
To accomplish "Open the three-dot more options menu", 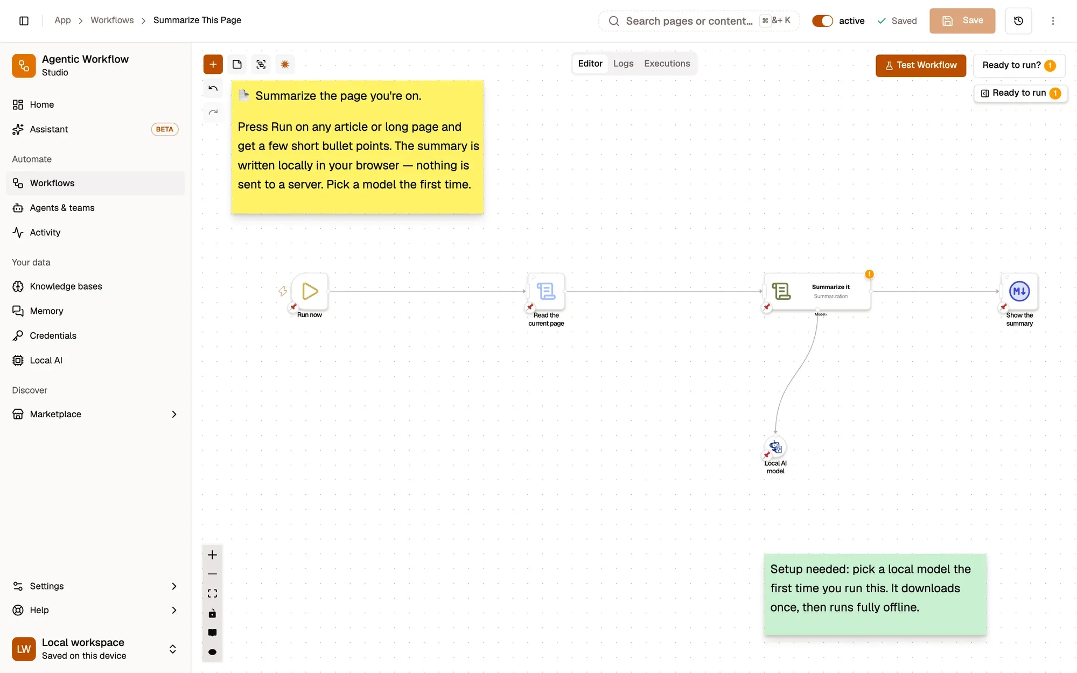I will coord(1053,21).
